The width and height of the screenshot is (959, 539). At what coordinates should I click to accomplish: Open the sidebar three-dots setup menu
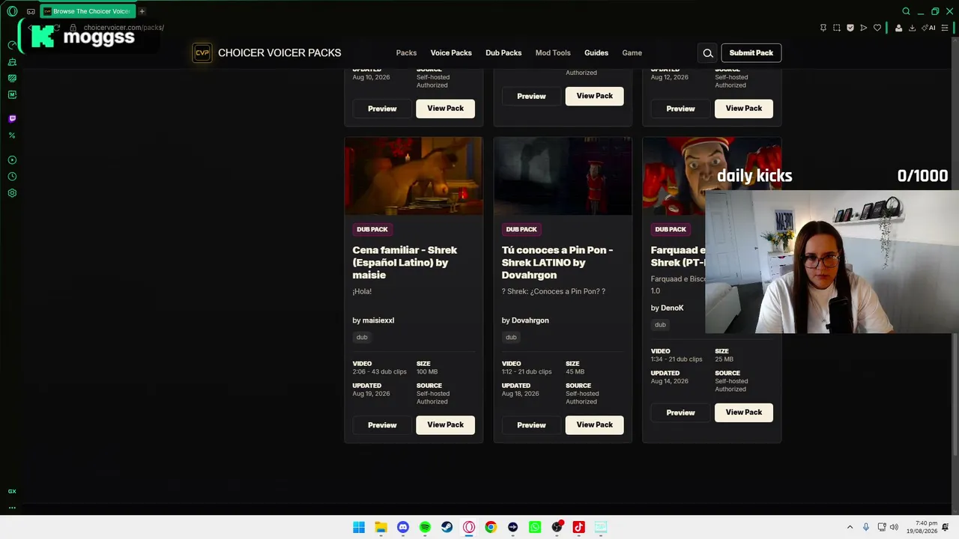[12, 508]
